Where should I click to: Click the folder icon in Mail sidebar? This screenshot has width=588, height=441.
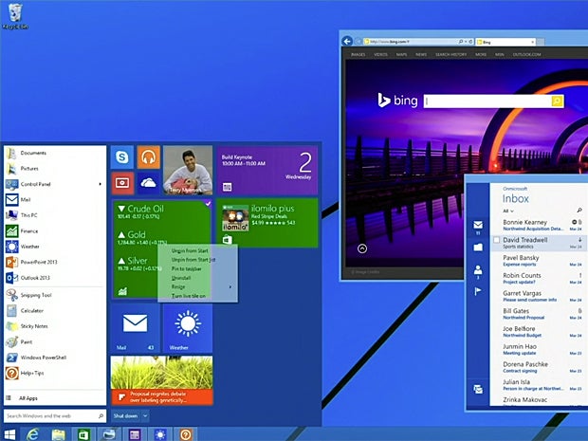click(x=478, y=248)
